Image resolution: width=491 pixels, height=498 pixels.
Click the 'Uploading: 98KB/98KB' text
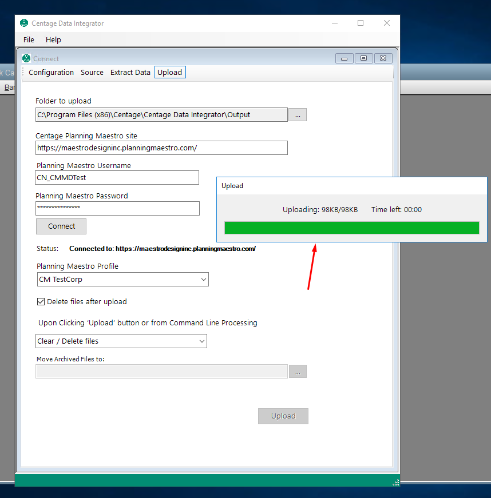coord(320,210)
